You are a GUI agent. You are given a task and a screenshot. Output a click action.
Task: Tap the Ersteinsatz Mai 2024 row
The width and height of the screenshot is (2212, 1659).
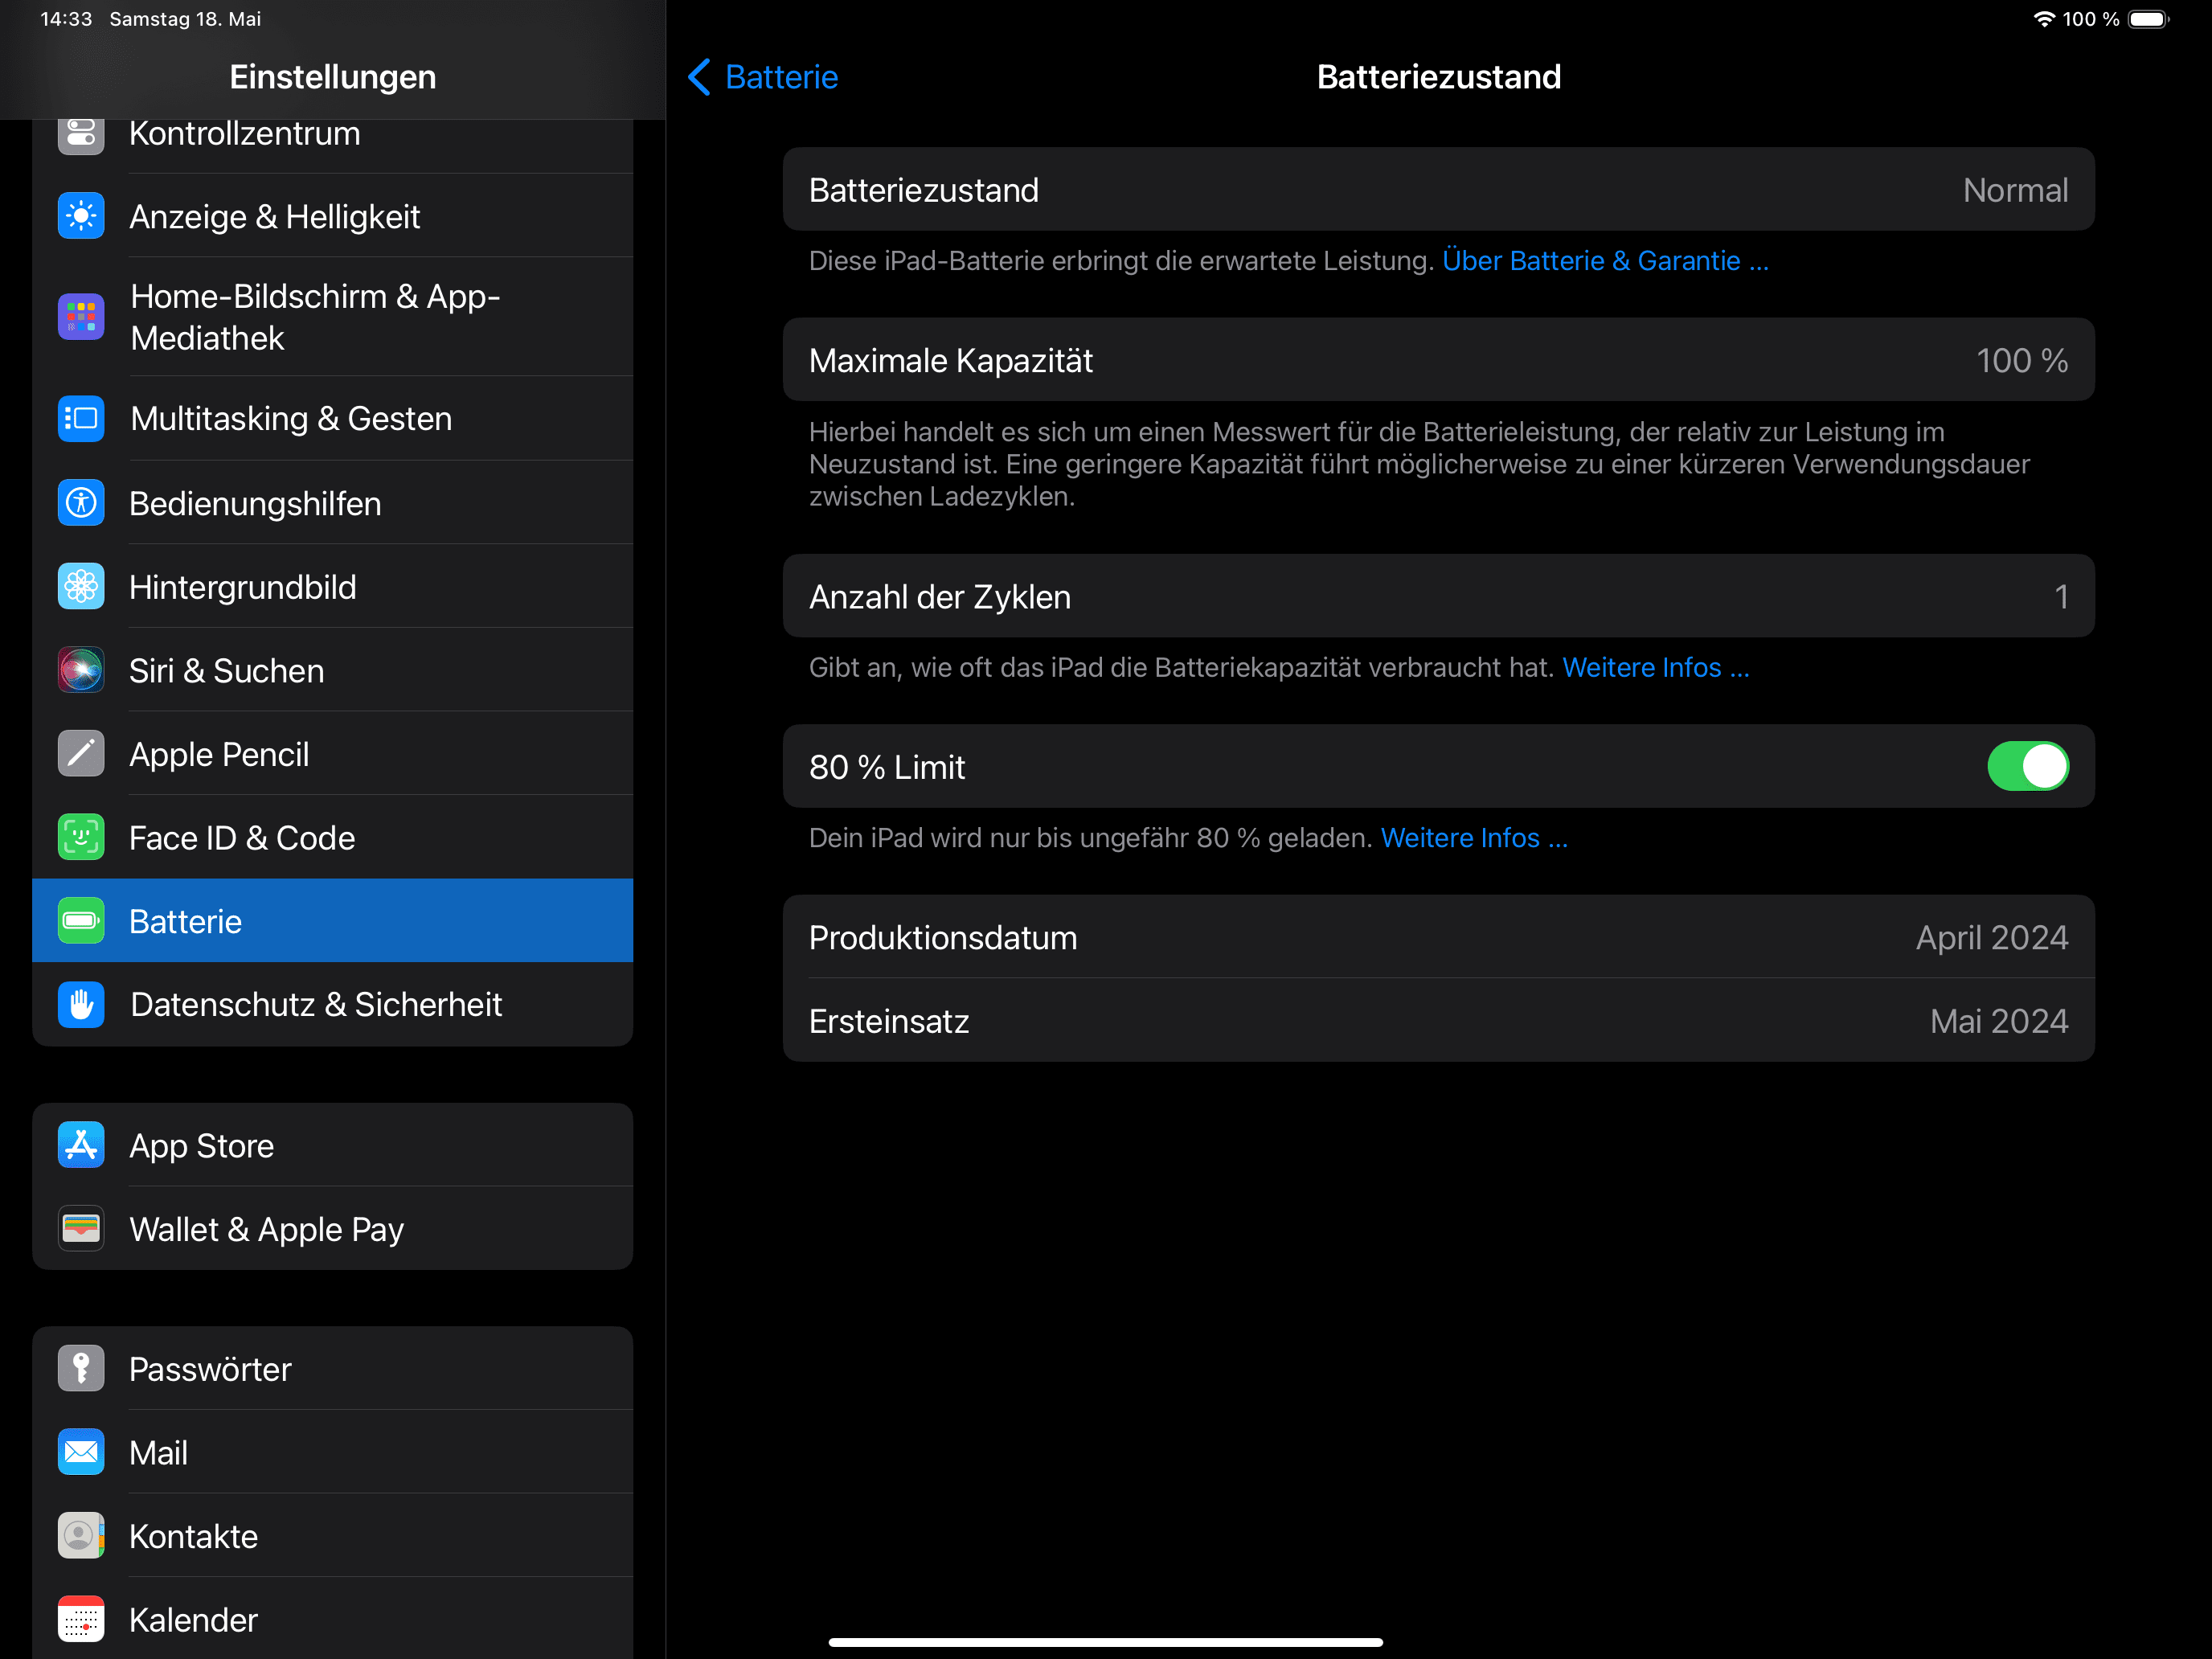1438,1021
